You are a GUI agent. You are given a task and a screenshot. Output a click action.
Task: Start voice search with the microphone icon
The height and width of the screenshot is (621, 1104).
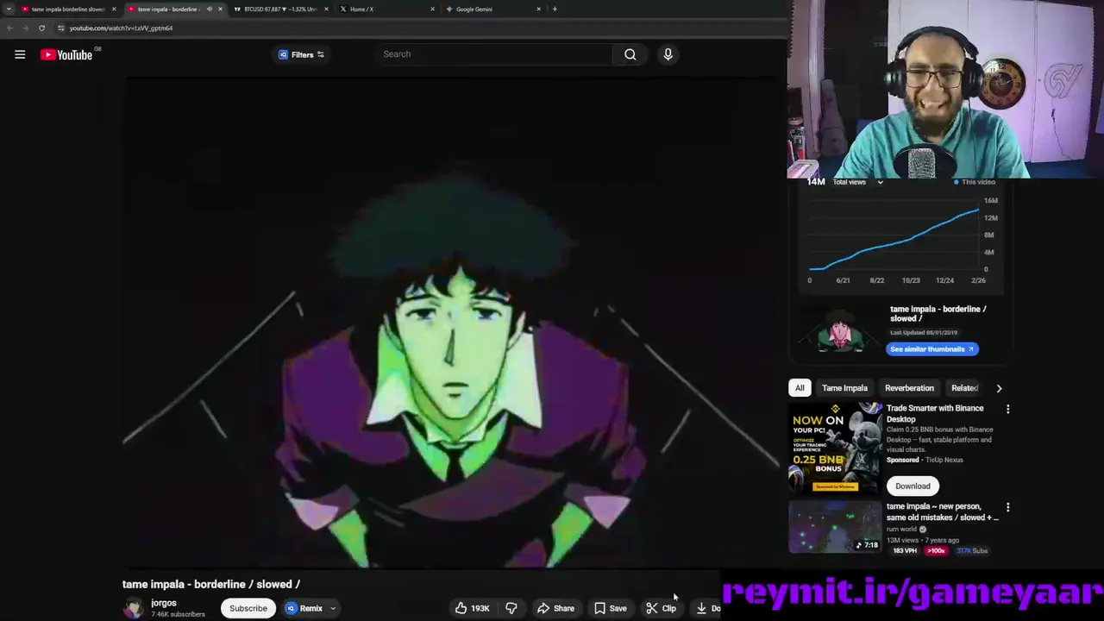pos(668,54)
